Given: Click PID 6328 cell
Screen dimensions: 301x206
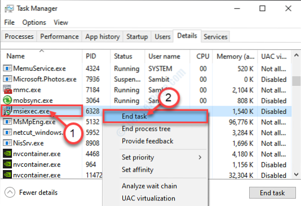Looking at the screenshot, I should click(x=92, y=111).
